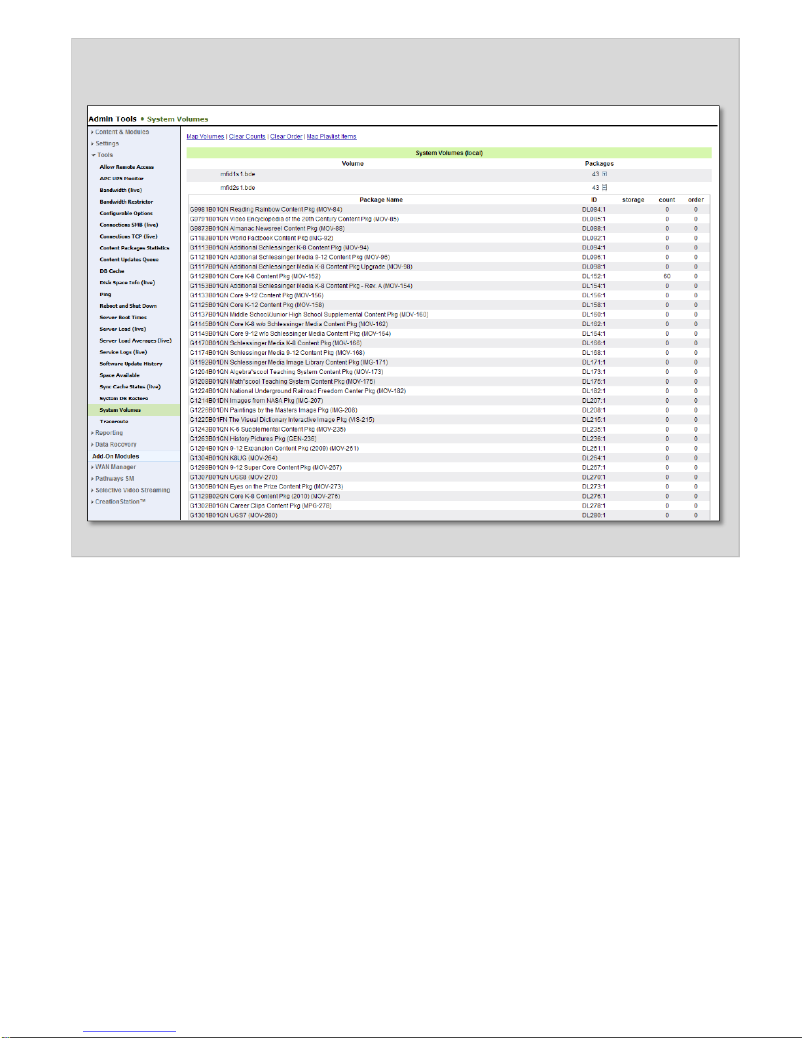Select Career Clips Content Pkg row
Viewport: 802px width, 1038px height.
pos(449,506)
